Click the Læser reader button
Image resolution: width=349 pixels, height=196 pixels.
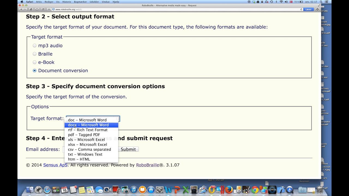pos(308,9)
